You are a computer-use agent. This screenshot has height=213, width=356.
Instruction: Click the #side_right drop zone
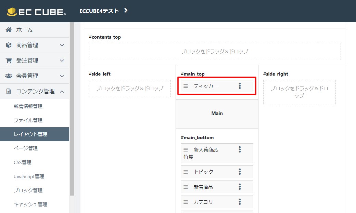pos(300,92)
